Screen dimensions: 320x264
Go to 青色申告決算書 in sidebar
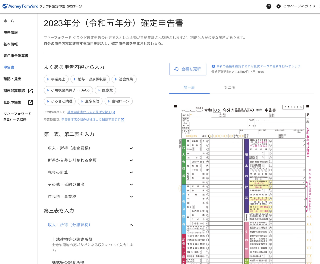16,56
